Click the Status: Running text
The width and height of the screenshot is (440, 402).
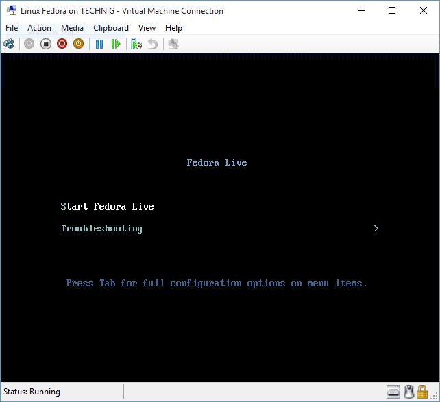(32, 392)
